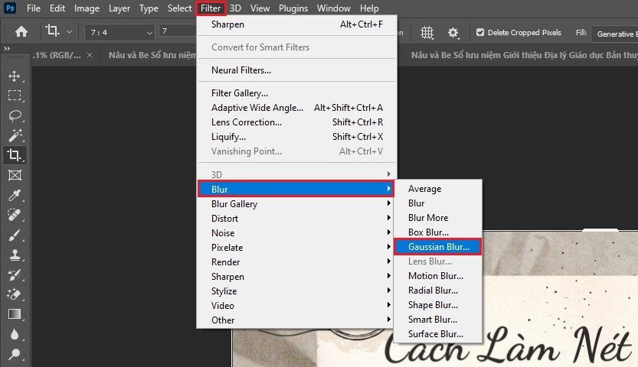Open the Fill Generative dropdown

click(x=614, y=34)
